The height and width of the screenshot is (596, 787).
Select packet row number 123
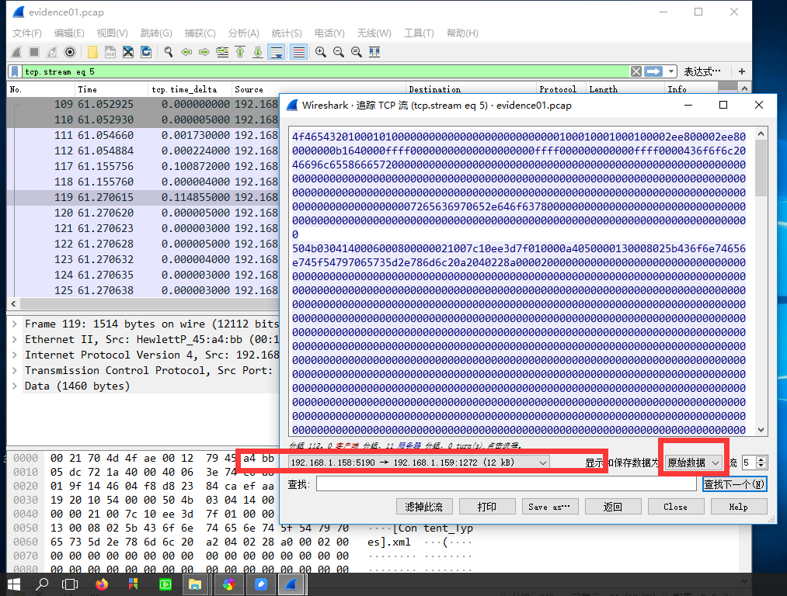pyautogui.click(x=142, y=259)
